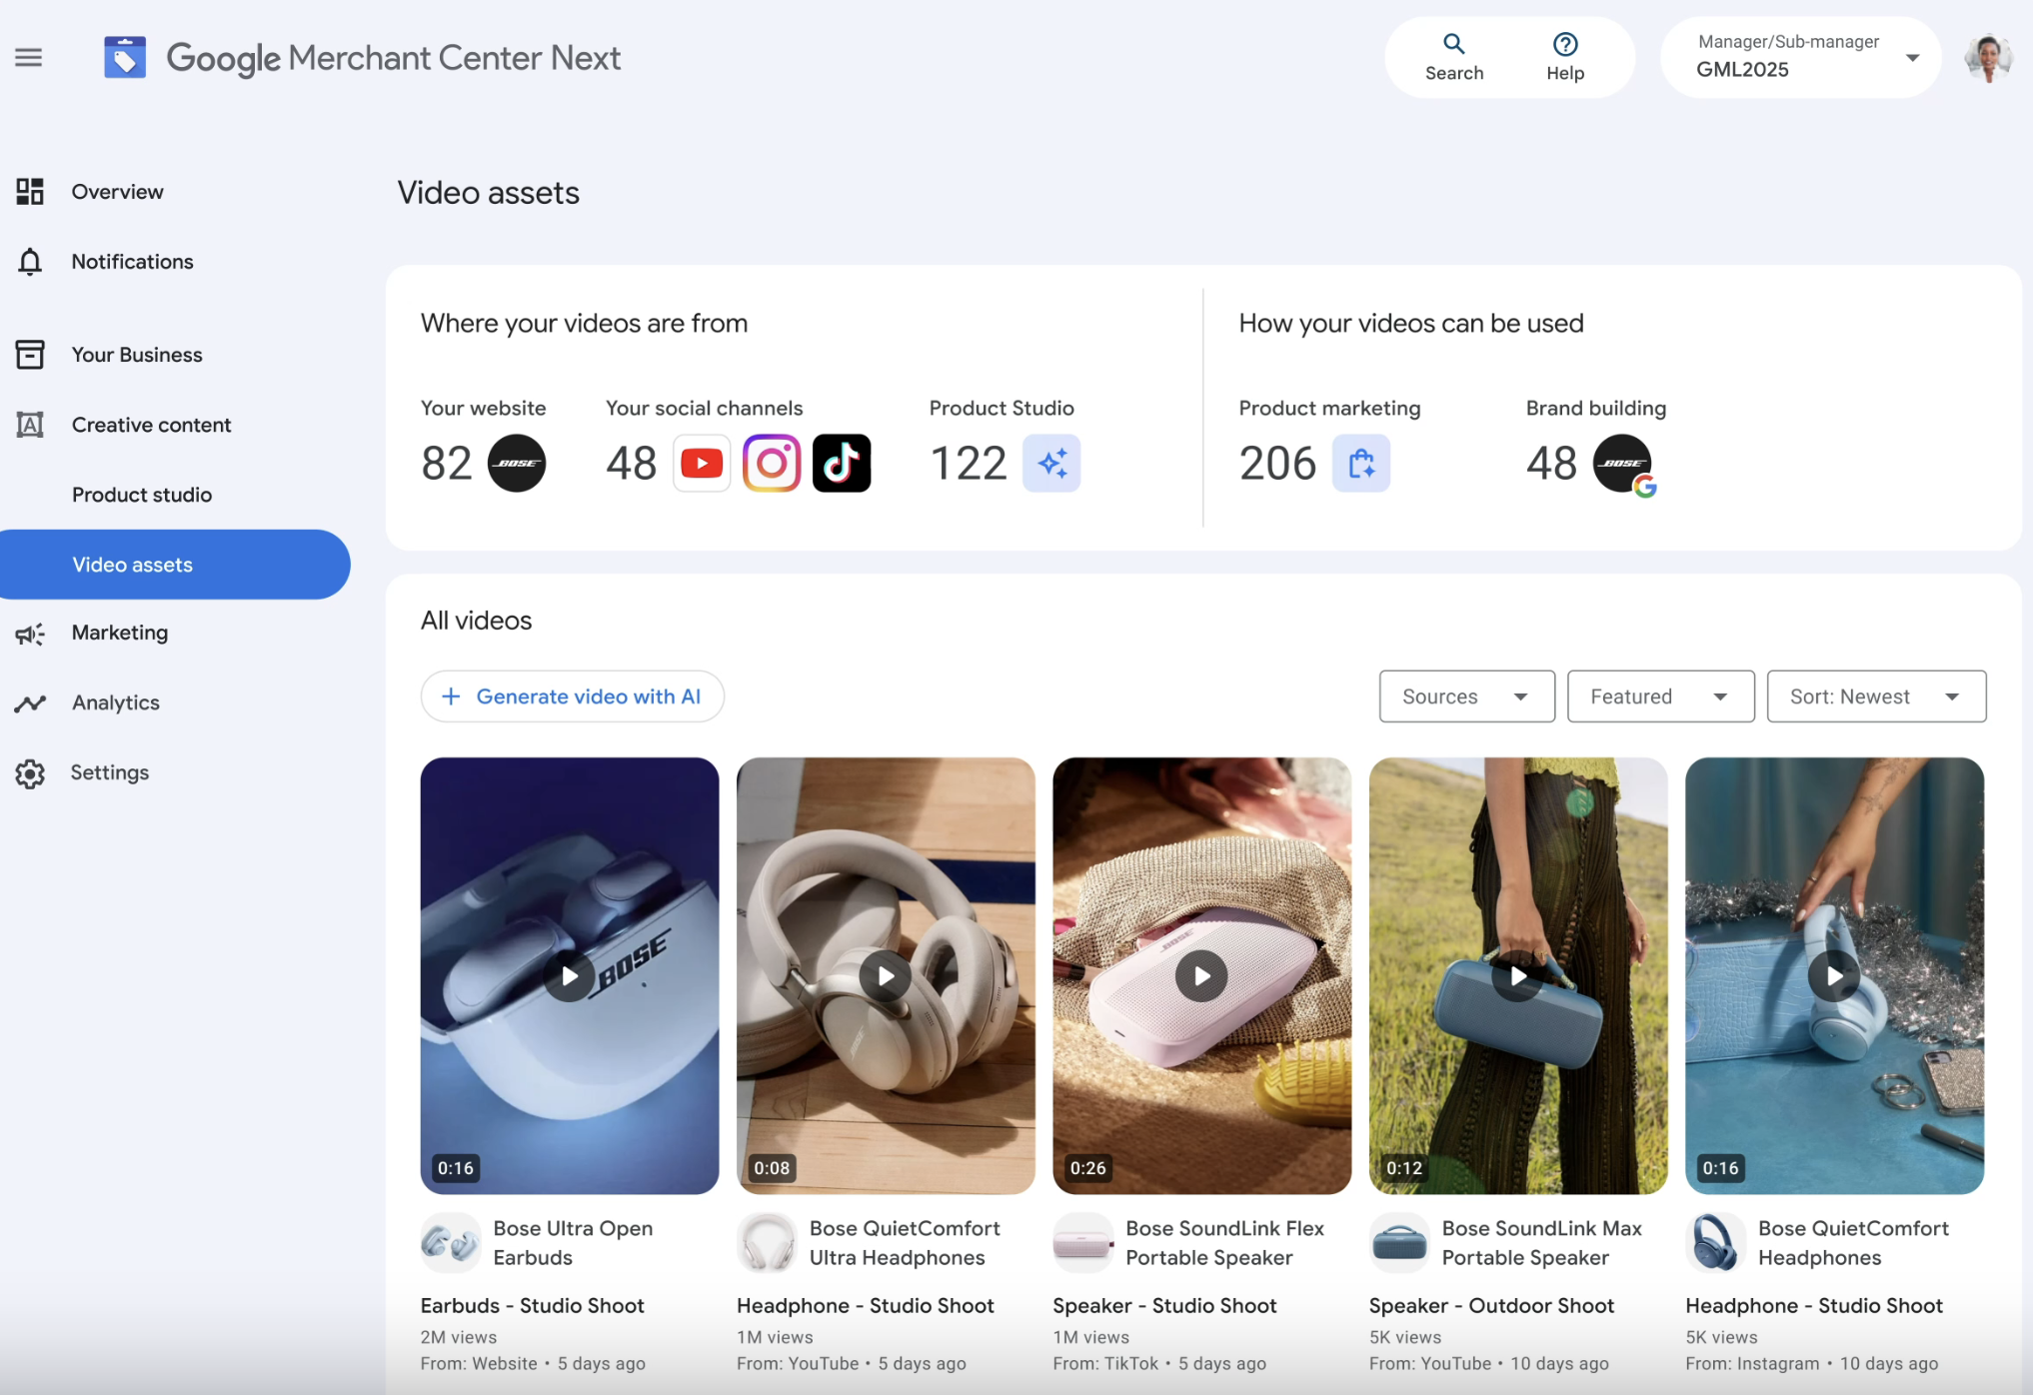Click the Overview dashboard icon
This screenshot has height=1395, width=2033.
pyautogui.click(x=30, y=191)
